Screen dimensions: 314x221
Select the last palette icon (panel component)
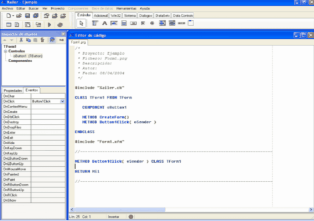pos(191,23)
